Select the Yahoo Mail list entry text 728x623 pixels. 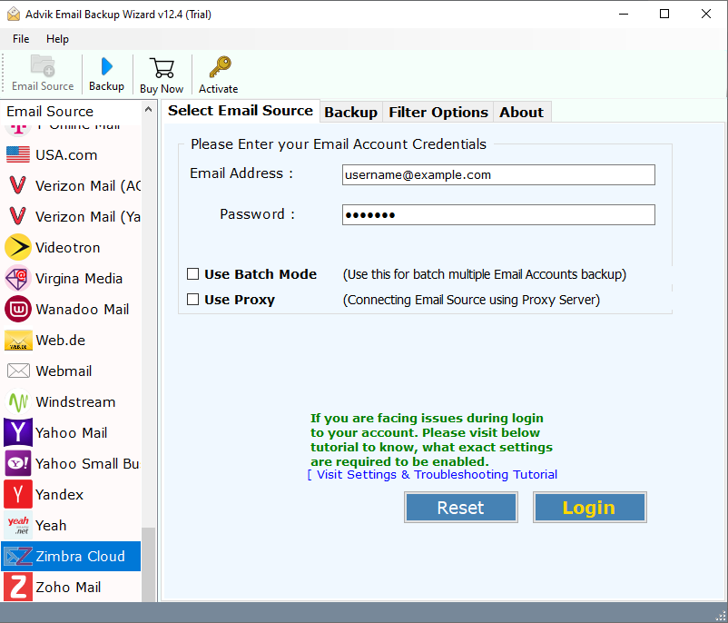pos(72,433)
